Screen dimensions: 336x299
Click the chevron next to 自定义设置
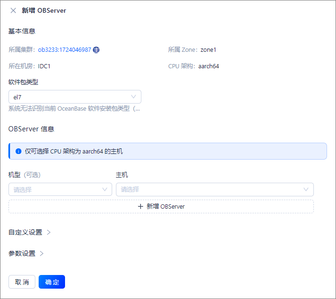coord(49,233)
